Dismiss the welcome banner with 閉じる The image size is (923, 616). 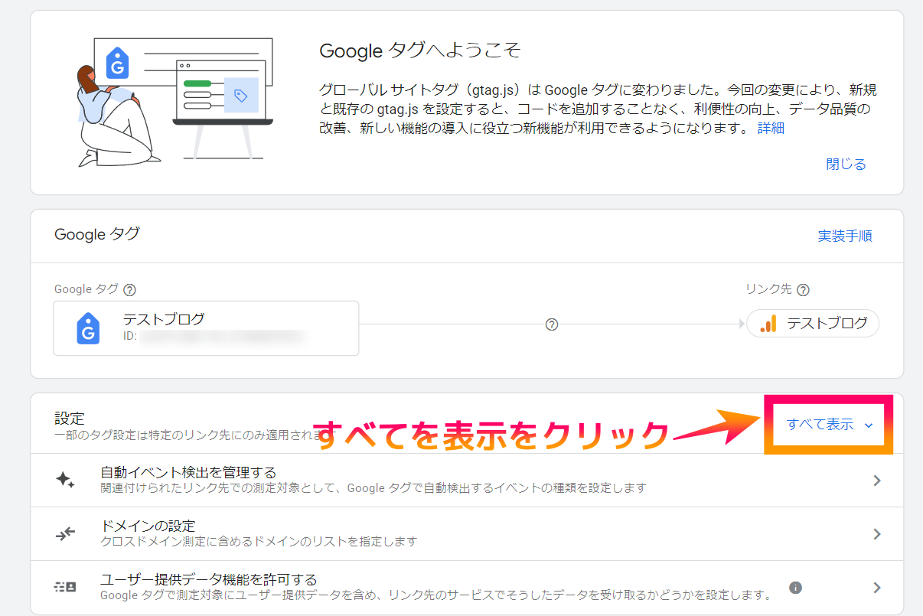846,164
